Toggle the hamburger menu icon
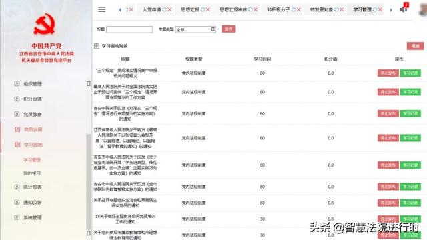Viewport: 427px width, 240px height. pyautogui.click(x=102, y=9)
